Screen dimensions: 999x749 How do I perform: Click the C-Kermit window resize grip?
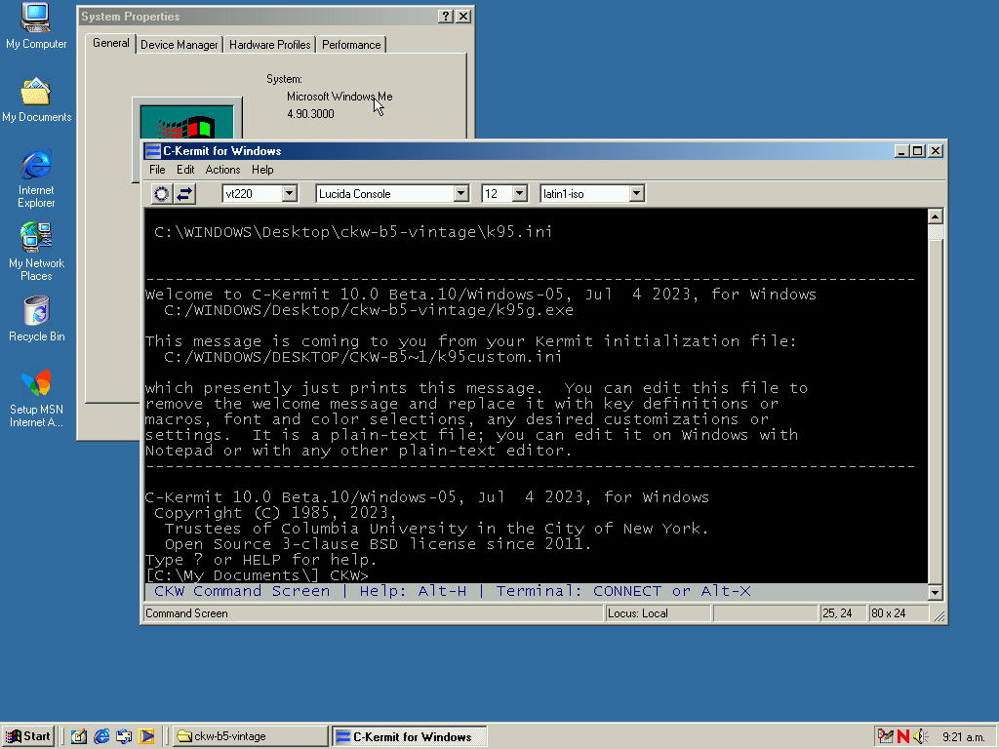click(x=939, y=616)
